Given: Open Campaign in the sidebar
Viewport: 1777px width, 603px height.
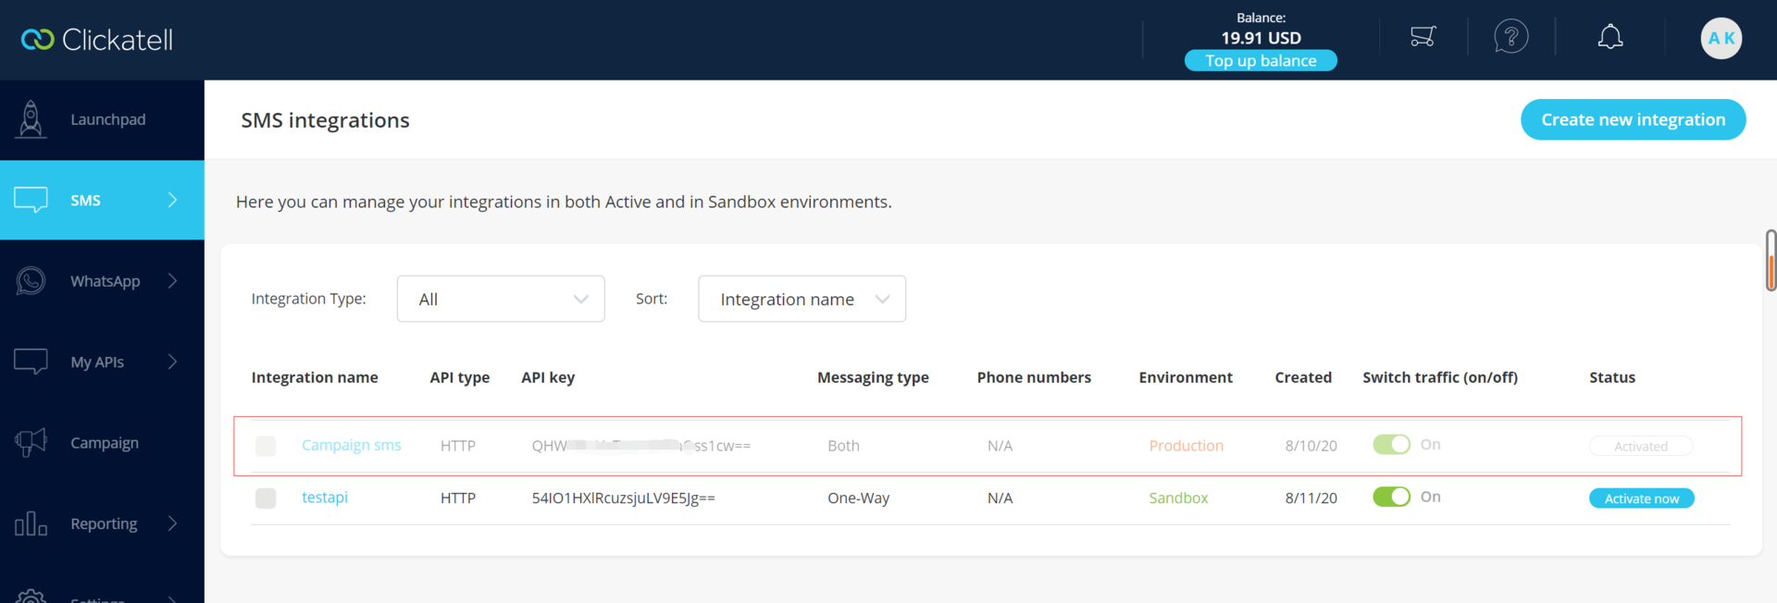Looking at the screenshot, I should click(102, 443).
